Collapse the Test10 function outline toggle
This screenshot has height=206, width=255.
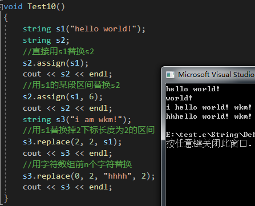pyautogui.click(x=1, y=7)
